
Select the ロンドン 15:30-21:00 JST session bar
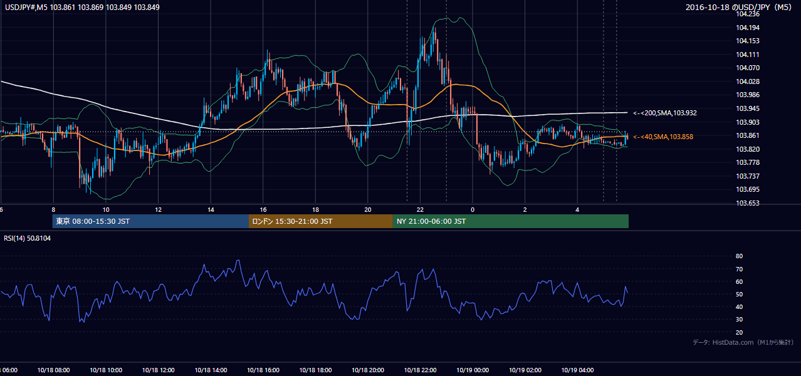coord(321,221)
